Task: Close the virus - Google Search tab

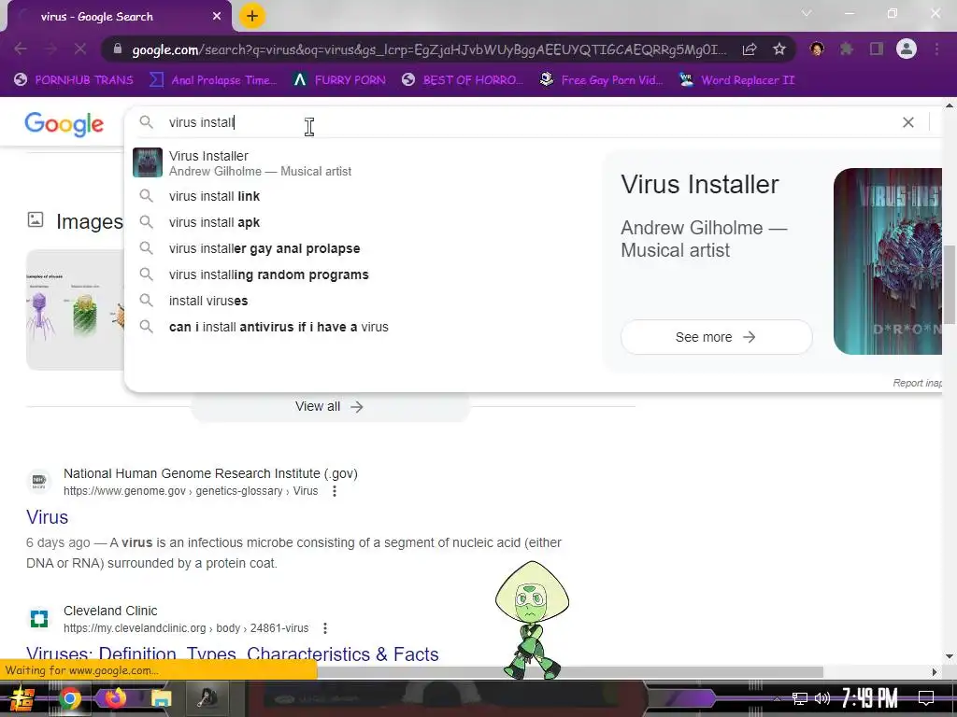Action: pos(217,17)
